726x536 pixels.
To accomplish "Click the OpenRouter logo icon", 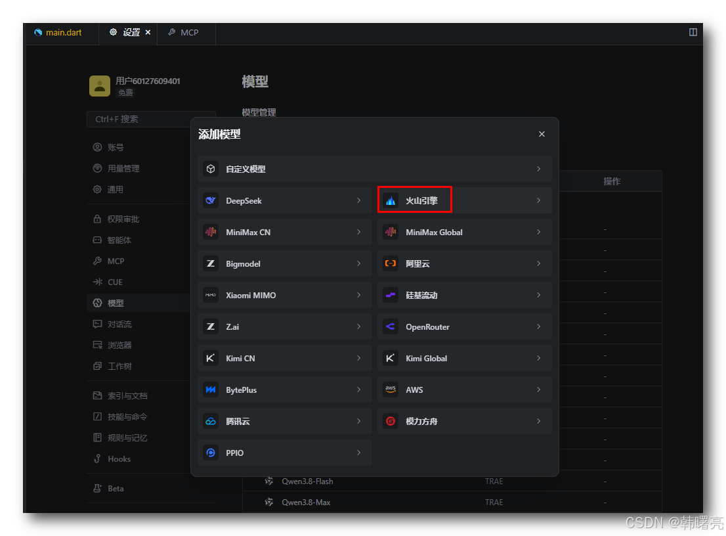I will click(391, 326).
